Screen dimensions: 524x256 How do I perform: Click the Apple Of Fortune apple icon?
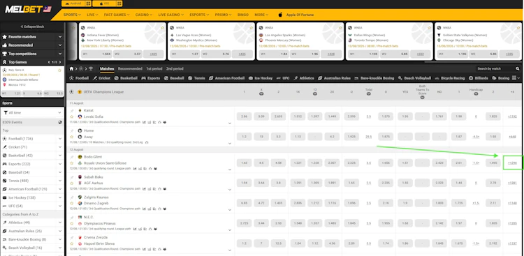tap(280, 15)
